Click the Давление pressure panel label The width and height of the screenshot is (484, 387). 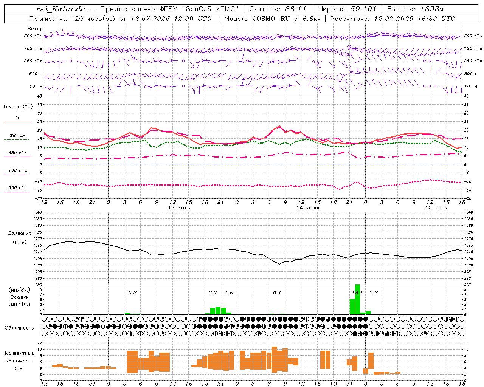tap(19, 234)
